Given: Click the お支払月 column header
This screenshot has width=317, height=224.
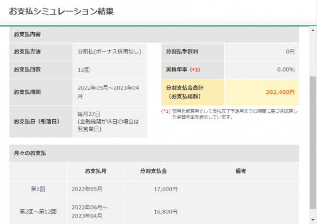Looking at the screenshot, I should [96, 171].
